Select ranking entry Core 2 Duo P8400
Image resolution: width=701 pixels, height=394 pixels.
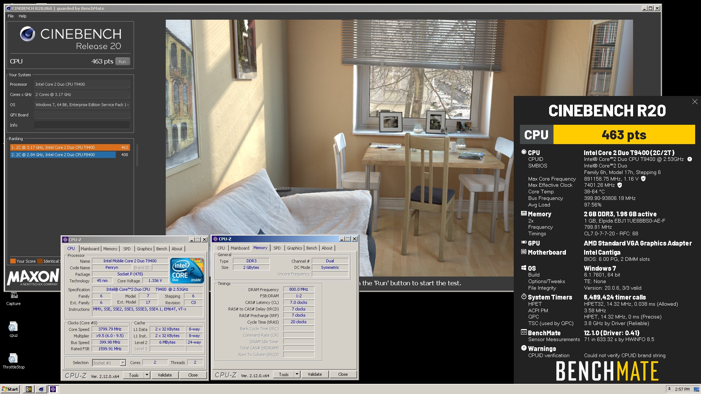[70, 155]
